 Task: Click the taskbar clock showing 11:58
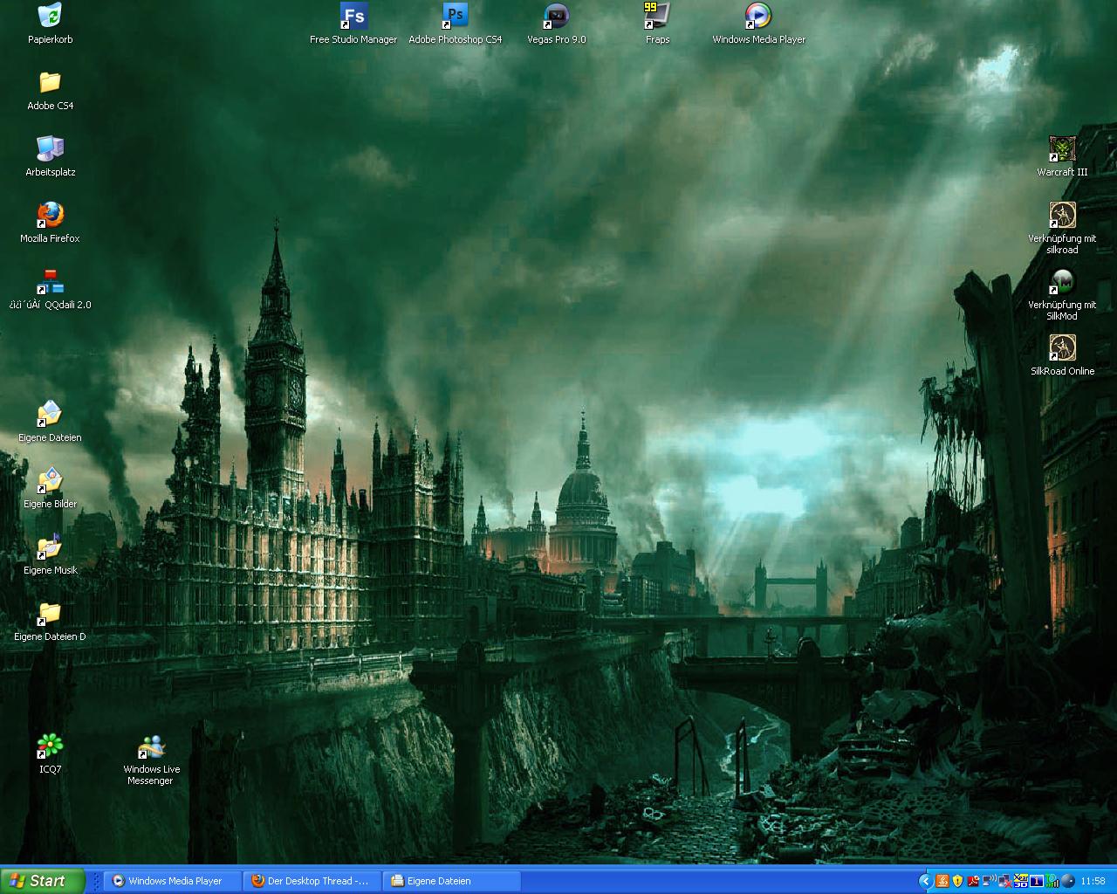click(1093, 881)
